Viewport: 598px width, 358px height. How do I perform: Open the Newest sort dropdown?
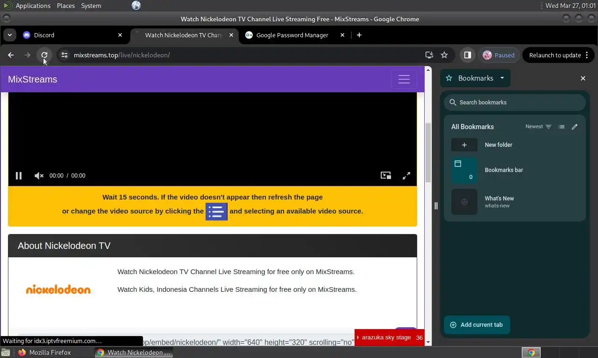coord(538,127)
